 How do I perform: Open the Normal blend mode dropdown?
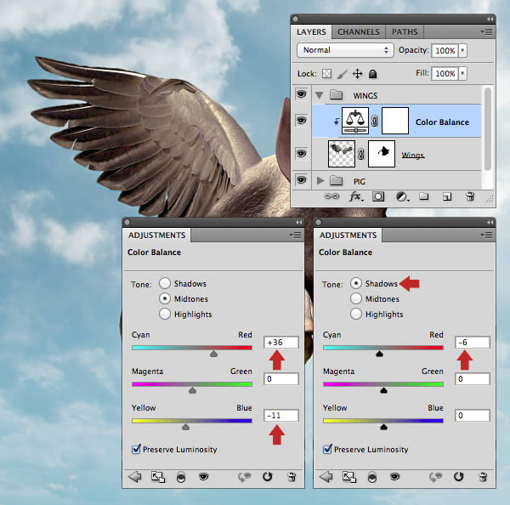[345, 50]
